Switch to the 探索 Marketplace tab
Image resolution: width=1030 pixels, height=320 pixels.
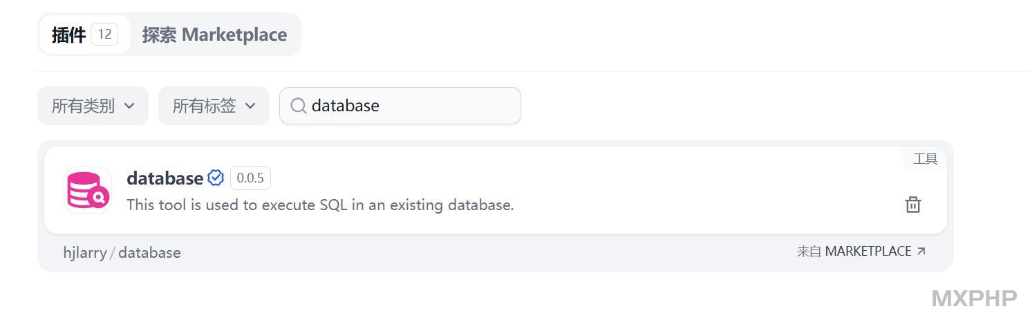[x=214, y=35]
